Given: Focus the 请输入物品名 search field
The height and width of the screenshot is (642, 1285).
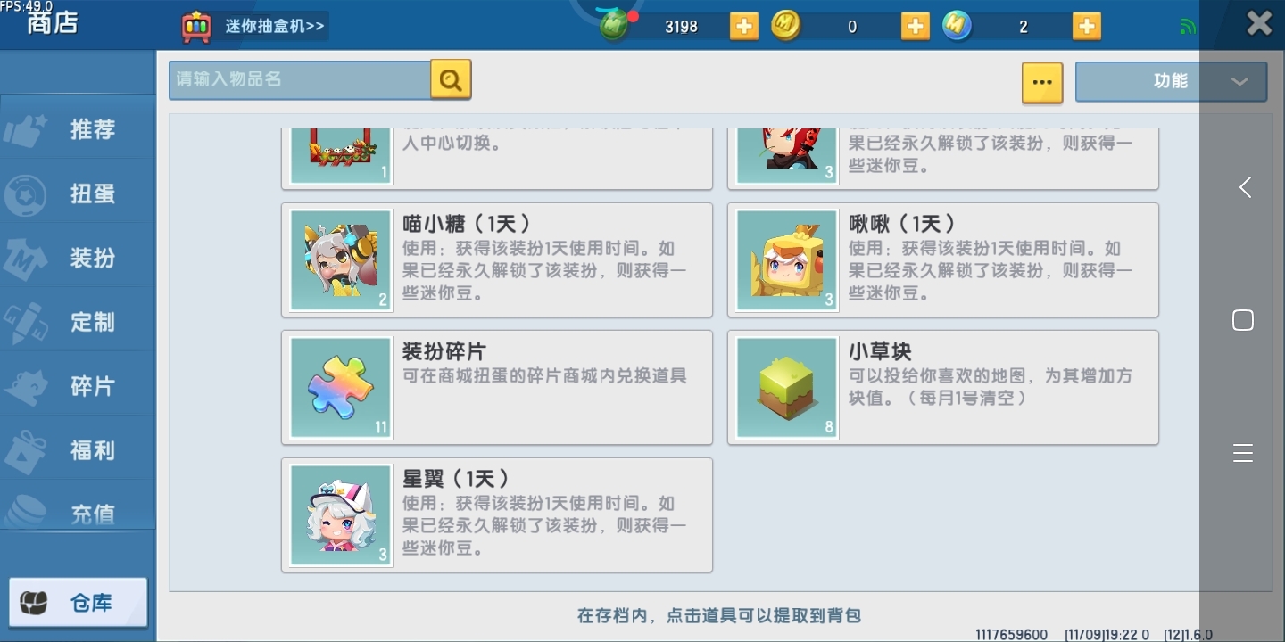Looking at the screenshot, I should (x=300, y=80).
